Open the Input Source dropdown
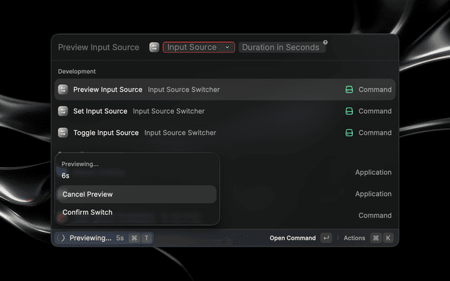This screenshot has height=281, width=450. click(x=198, y=47)
